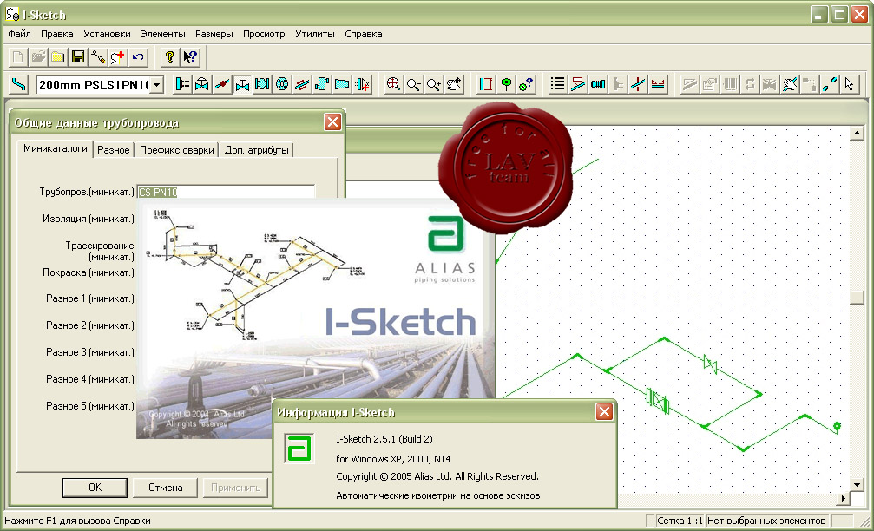
Task: Click the drawing area scroll up arrow
Action: [x=857, y=133]
